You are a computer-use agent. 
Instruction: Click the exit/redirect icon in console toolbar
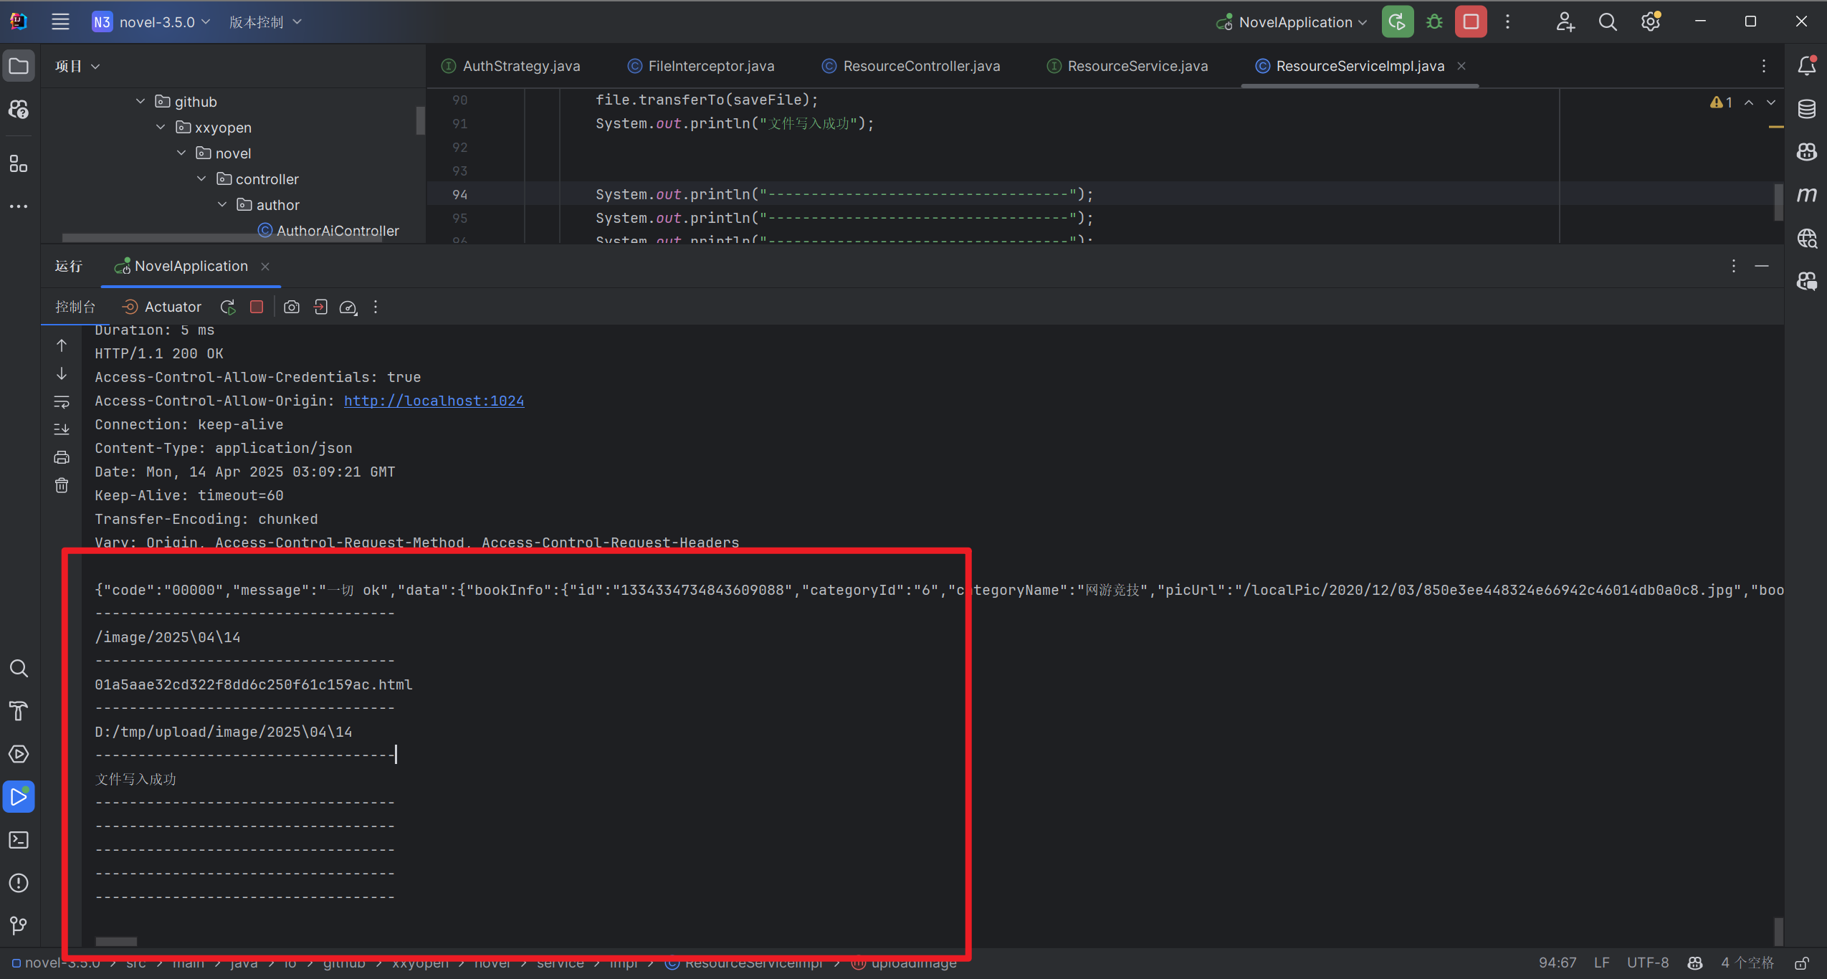coord(320,307)
